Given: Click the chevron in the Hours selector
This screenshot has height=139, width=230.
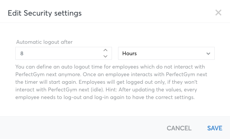Looking at the screenshot, I should click(208, 54).
